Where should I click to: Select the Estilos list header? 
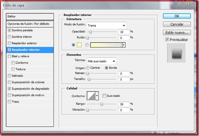click(30, 17)
